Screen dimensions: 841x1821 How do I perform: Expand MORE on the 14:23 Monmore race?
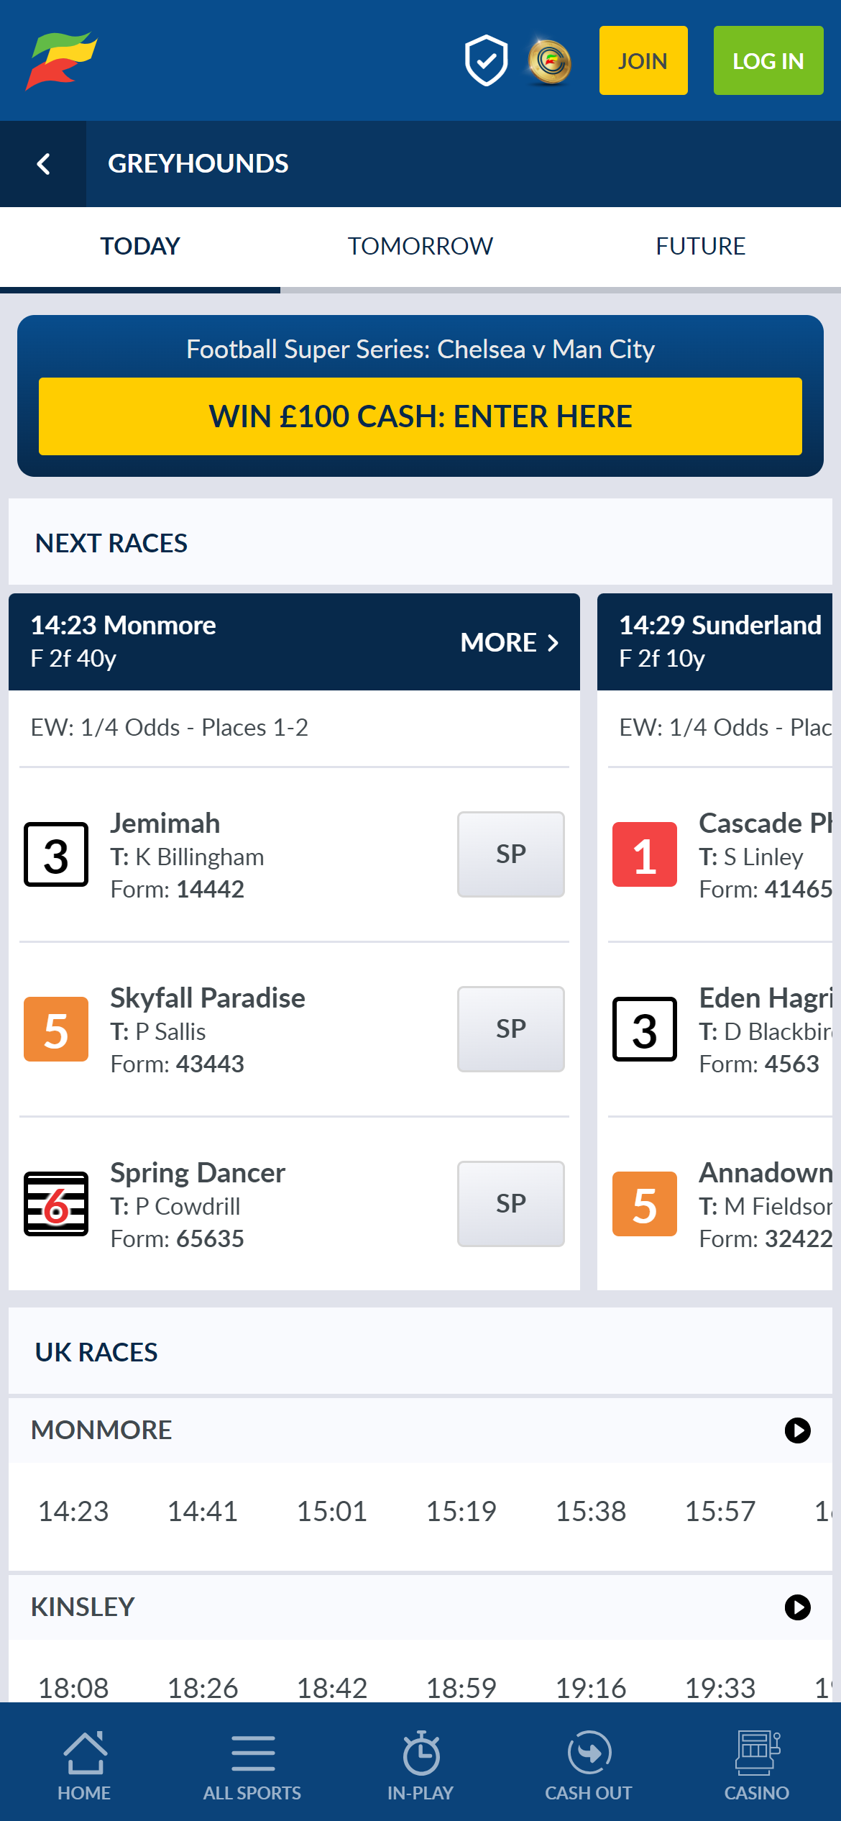tap(510, 642)
